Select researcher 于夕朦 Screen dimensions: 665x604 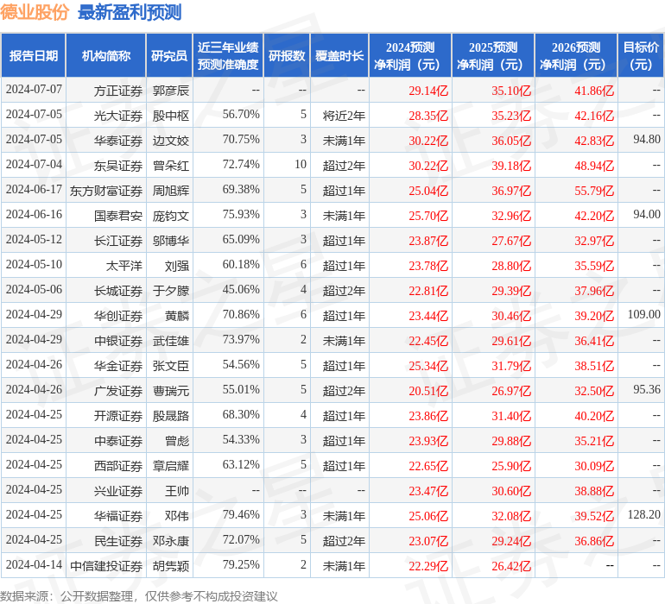click(x=171, y=291)
